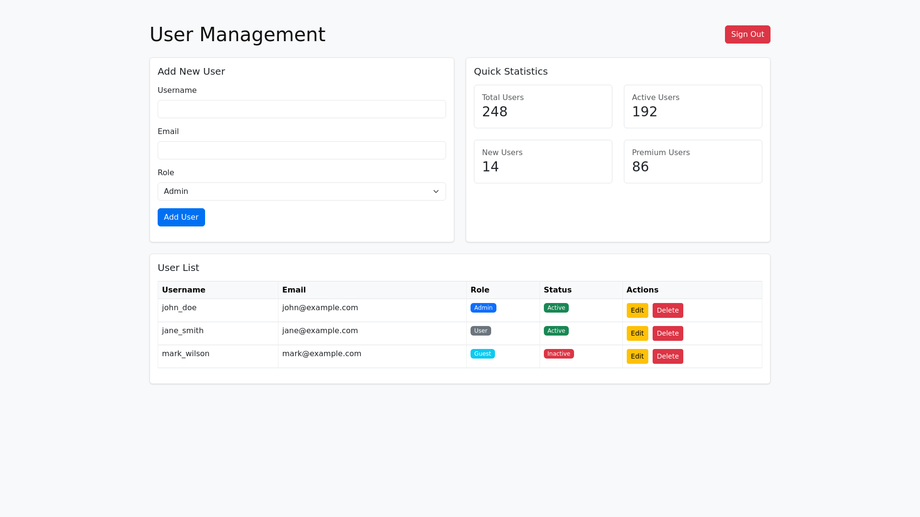Delete the mark_wilson user

point(667,356)
